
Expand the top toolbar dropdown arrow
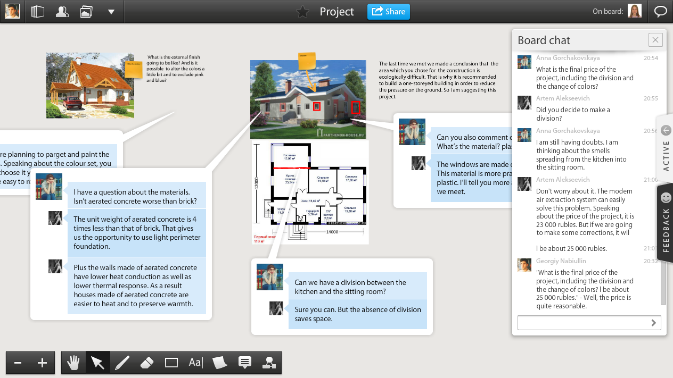[x=111, y=12]
